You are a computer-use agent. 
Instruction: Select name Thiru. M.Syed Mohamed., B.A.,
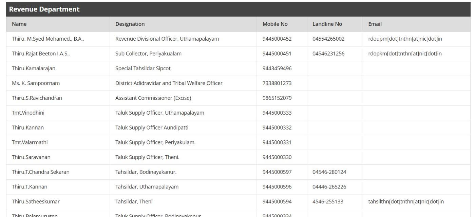[x=47, y=39]
